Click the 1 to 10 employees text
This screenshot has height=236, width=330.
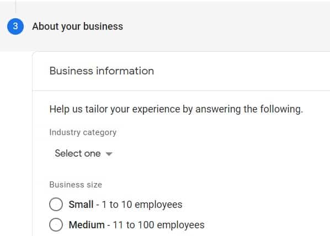[142, 205]
